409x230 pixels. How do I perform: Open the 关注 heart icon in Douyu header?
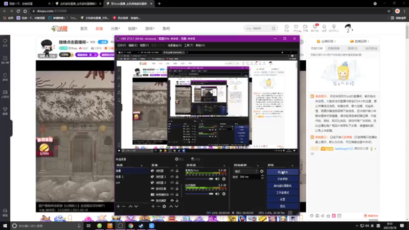[296, 27]
